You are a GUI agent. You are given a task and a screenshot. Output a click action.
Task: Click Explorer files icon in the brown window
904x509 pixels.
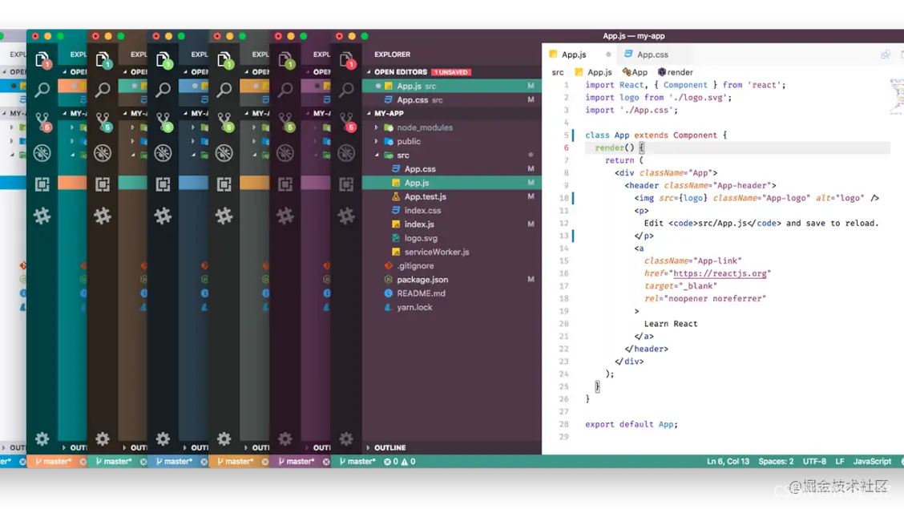103,59
